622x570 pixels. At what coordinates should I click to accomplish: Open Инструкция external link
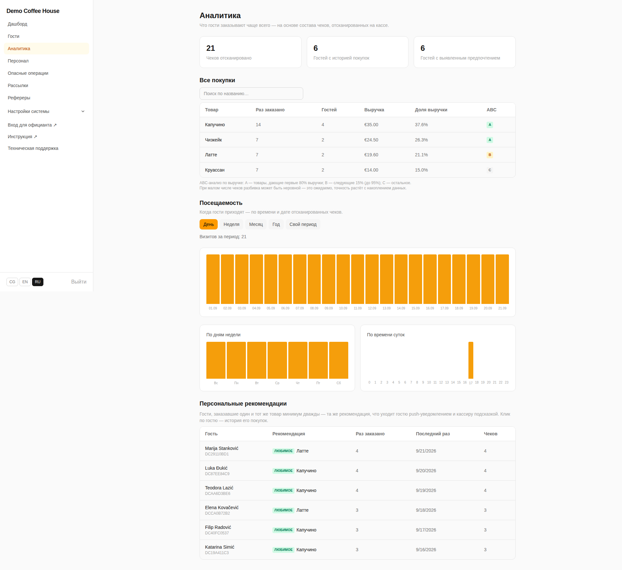[22, 137]
